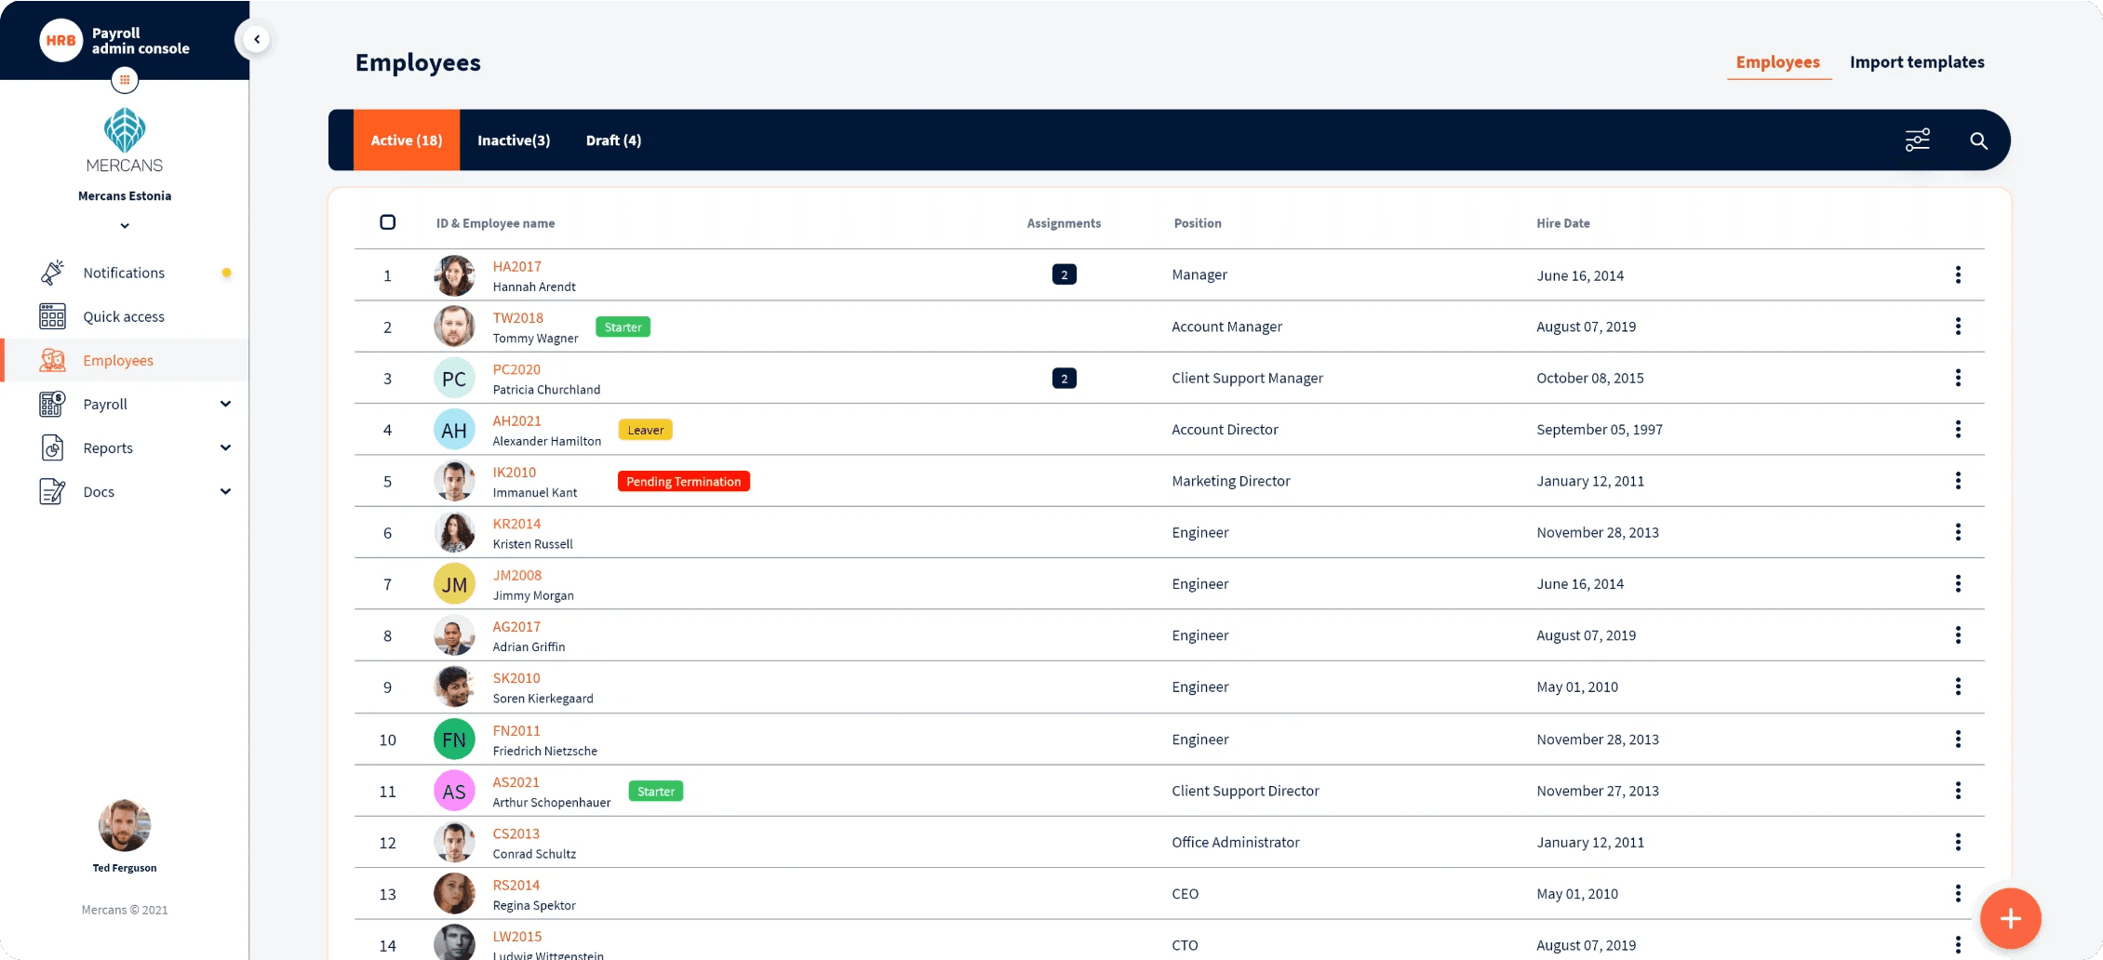
Task: Click the orange add employee plus button
Action: [2010, 918]
